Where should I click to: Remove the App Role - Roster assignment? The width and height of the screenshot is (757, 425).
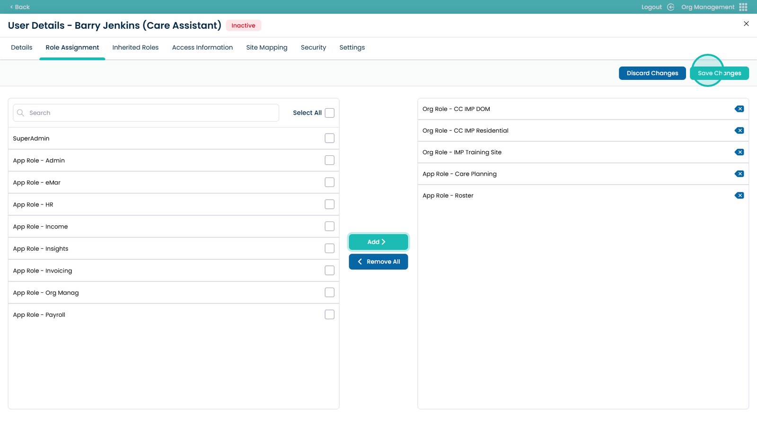tap(739, 195)
